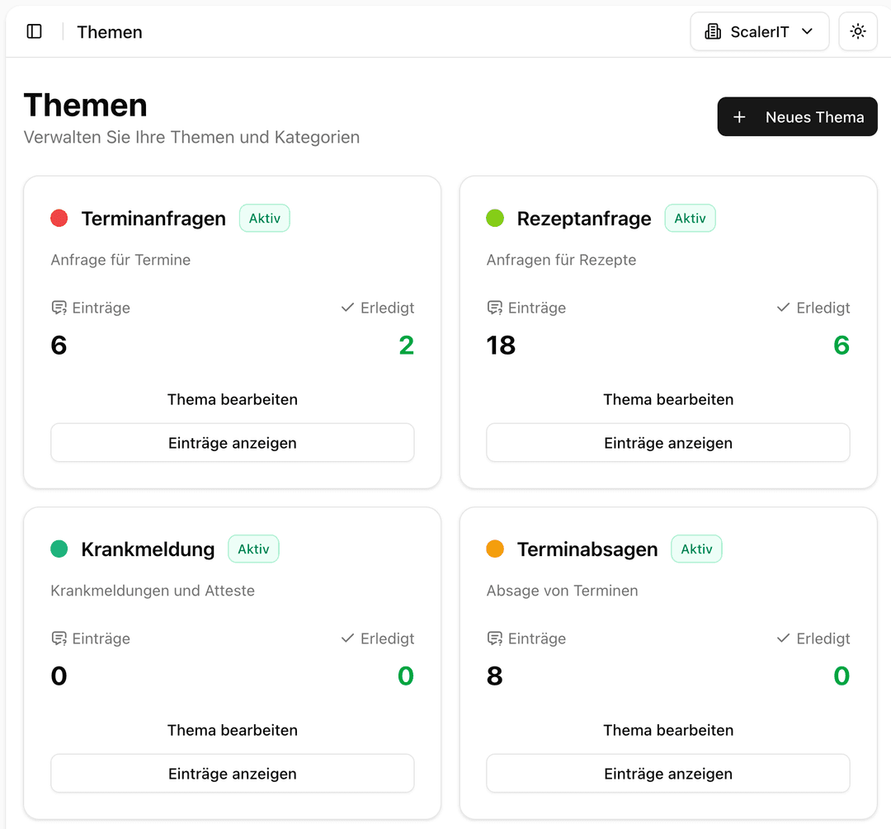Click the sun icon to switch theme
The image size is (891, 829).
pyautogui.click(x=858, y=31)
